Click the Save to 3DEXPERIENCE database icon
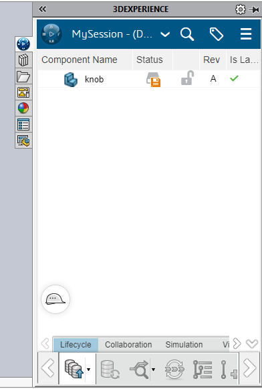Image resolution: width=262 pixels, height=389 pixels. pyautogui.click(x=74, y=369)
